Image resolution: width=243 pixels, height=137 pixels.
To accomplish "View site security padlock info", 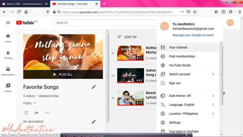I will [x=54, y=12].
